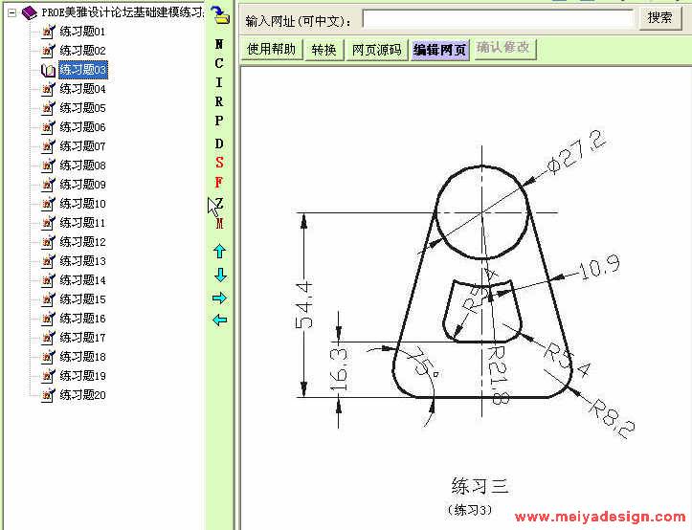
Task: Open tree item 练习题16
Action: pyautogui.click(x=82, y=319)
